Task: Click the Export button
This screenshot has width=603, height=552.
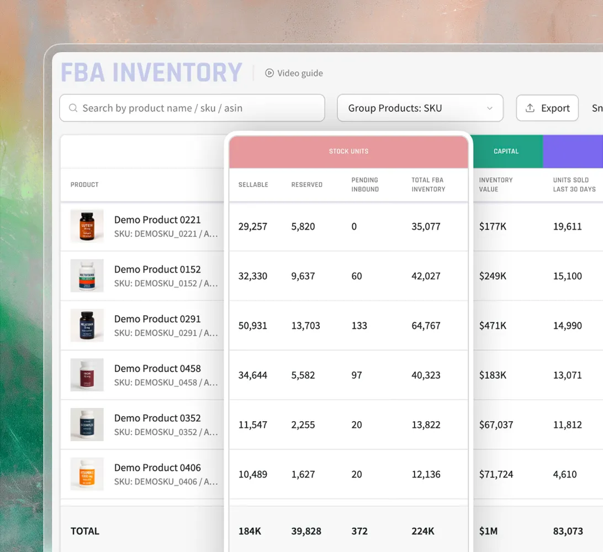Action: pos(547,108)
